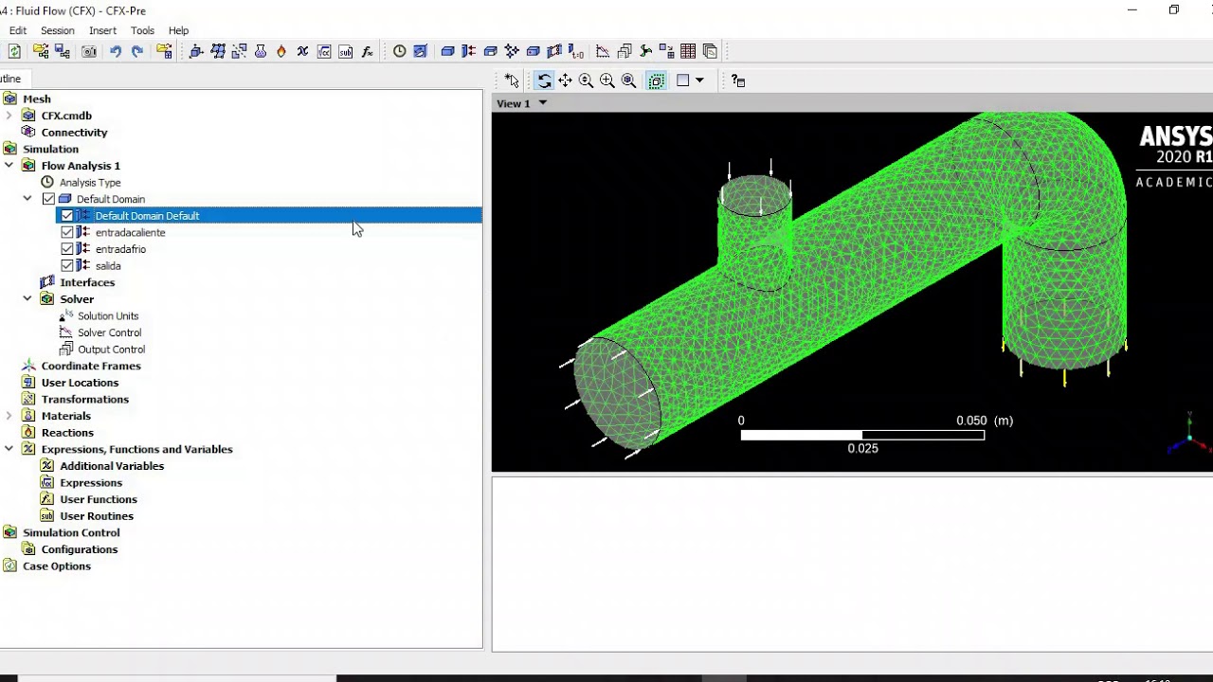Select the Rotate viewer tool
Screen dimensions: 1213x682
pyautogui.click(x=544, y=81)
